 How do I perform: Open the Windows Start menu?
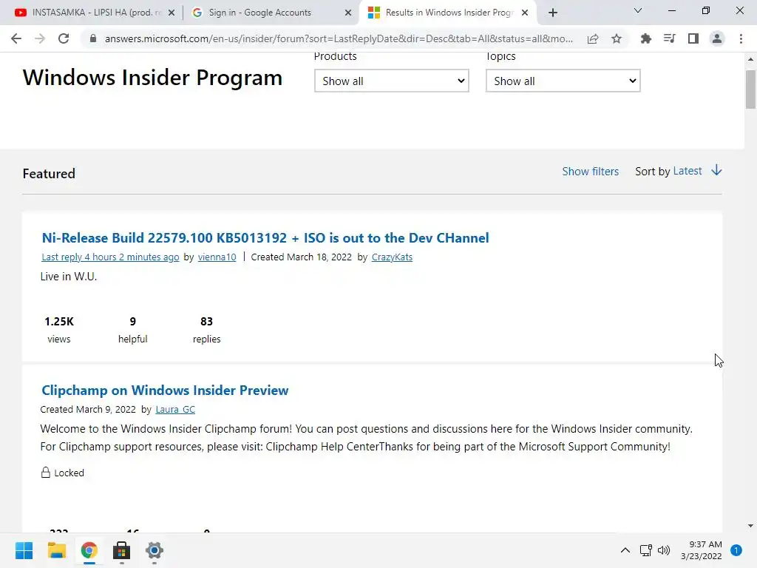tap(24, 550)
